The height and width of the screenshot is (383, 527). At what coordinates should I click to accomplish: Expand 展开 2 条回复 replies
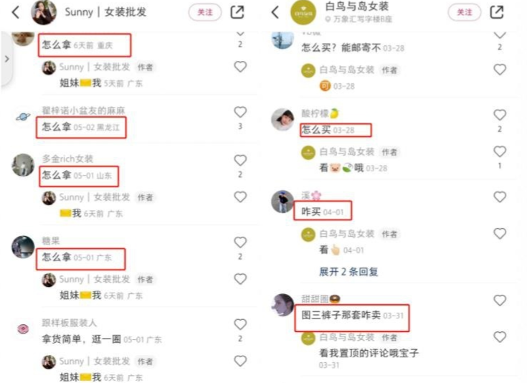348,272
